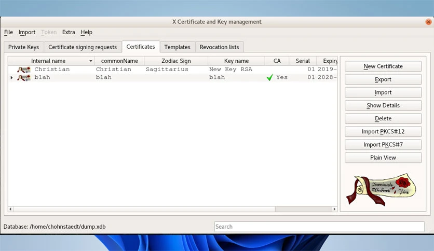Switch to the Revocation lists tab

219,47
